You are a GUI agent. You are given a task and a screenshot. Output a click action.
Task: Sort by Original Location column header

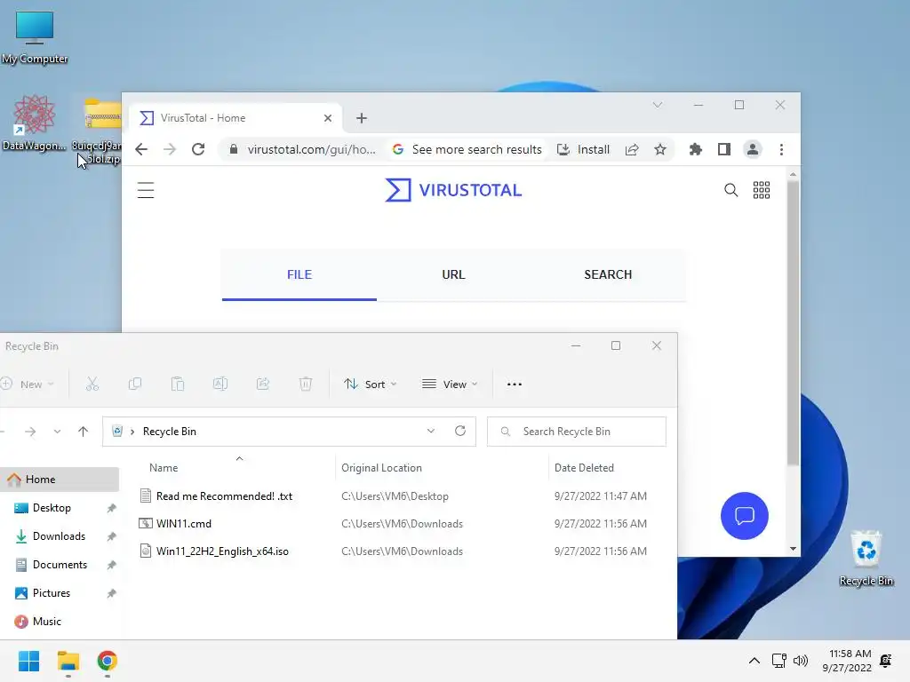[381, 467]
